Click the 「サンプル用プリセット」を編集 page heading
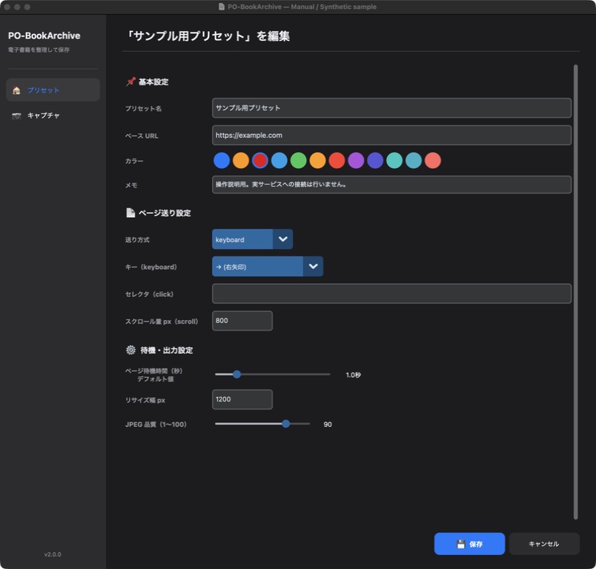 click(x=208, y=36)
